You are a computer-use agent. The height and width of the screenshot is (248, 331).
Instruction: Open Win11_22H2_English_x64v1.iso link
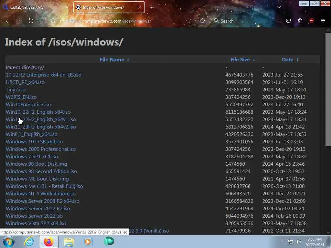tap(41, 119)
